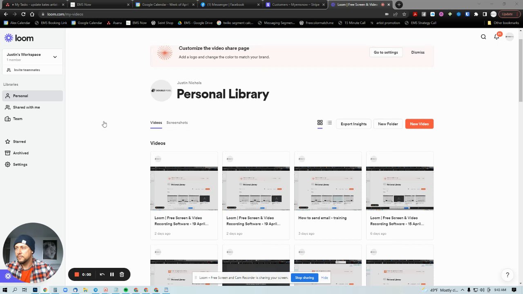Click the webcam bubble preview
Image resolution: width=523 pixels, height=294 pixels.
(x=33, y=253)
